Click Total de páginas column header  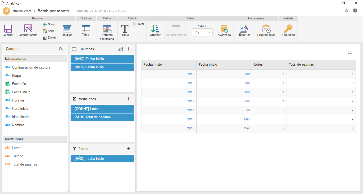tap(321, 65)
